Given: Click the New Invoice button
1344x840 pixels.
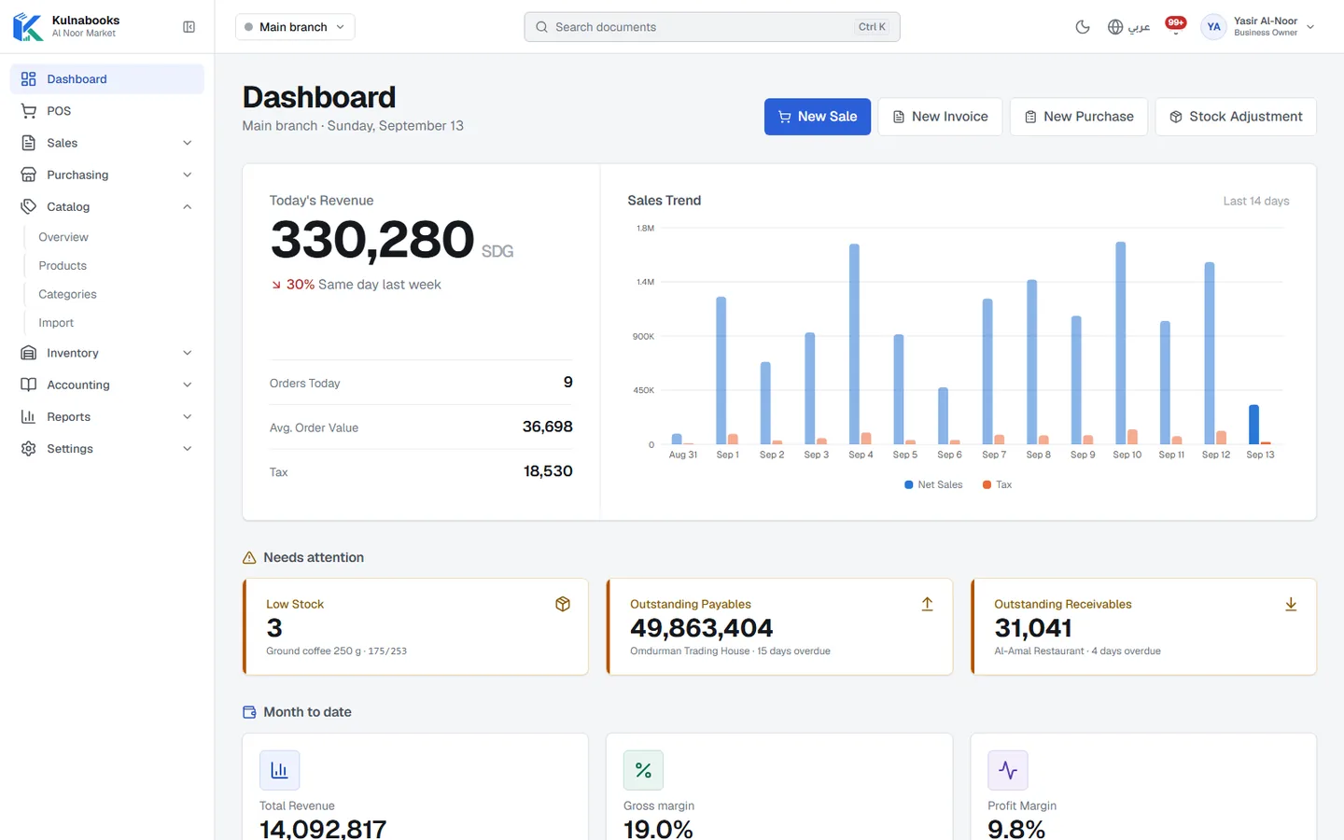Looking at the screenshot, I should click(940, 117).
